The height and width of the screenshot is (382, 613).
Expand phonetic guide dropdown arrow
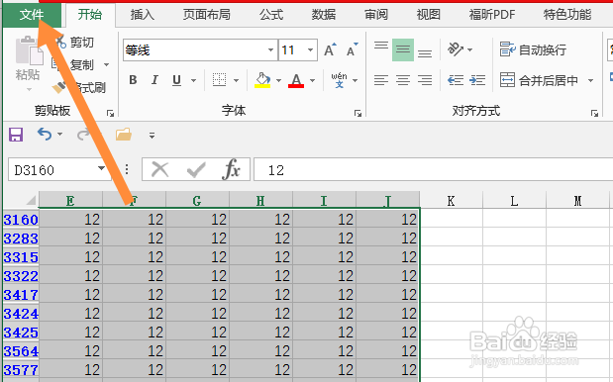click(x=355, y=80)
